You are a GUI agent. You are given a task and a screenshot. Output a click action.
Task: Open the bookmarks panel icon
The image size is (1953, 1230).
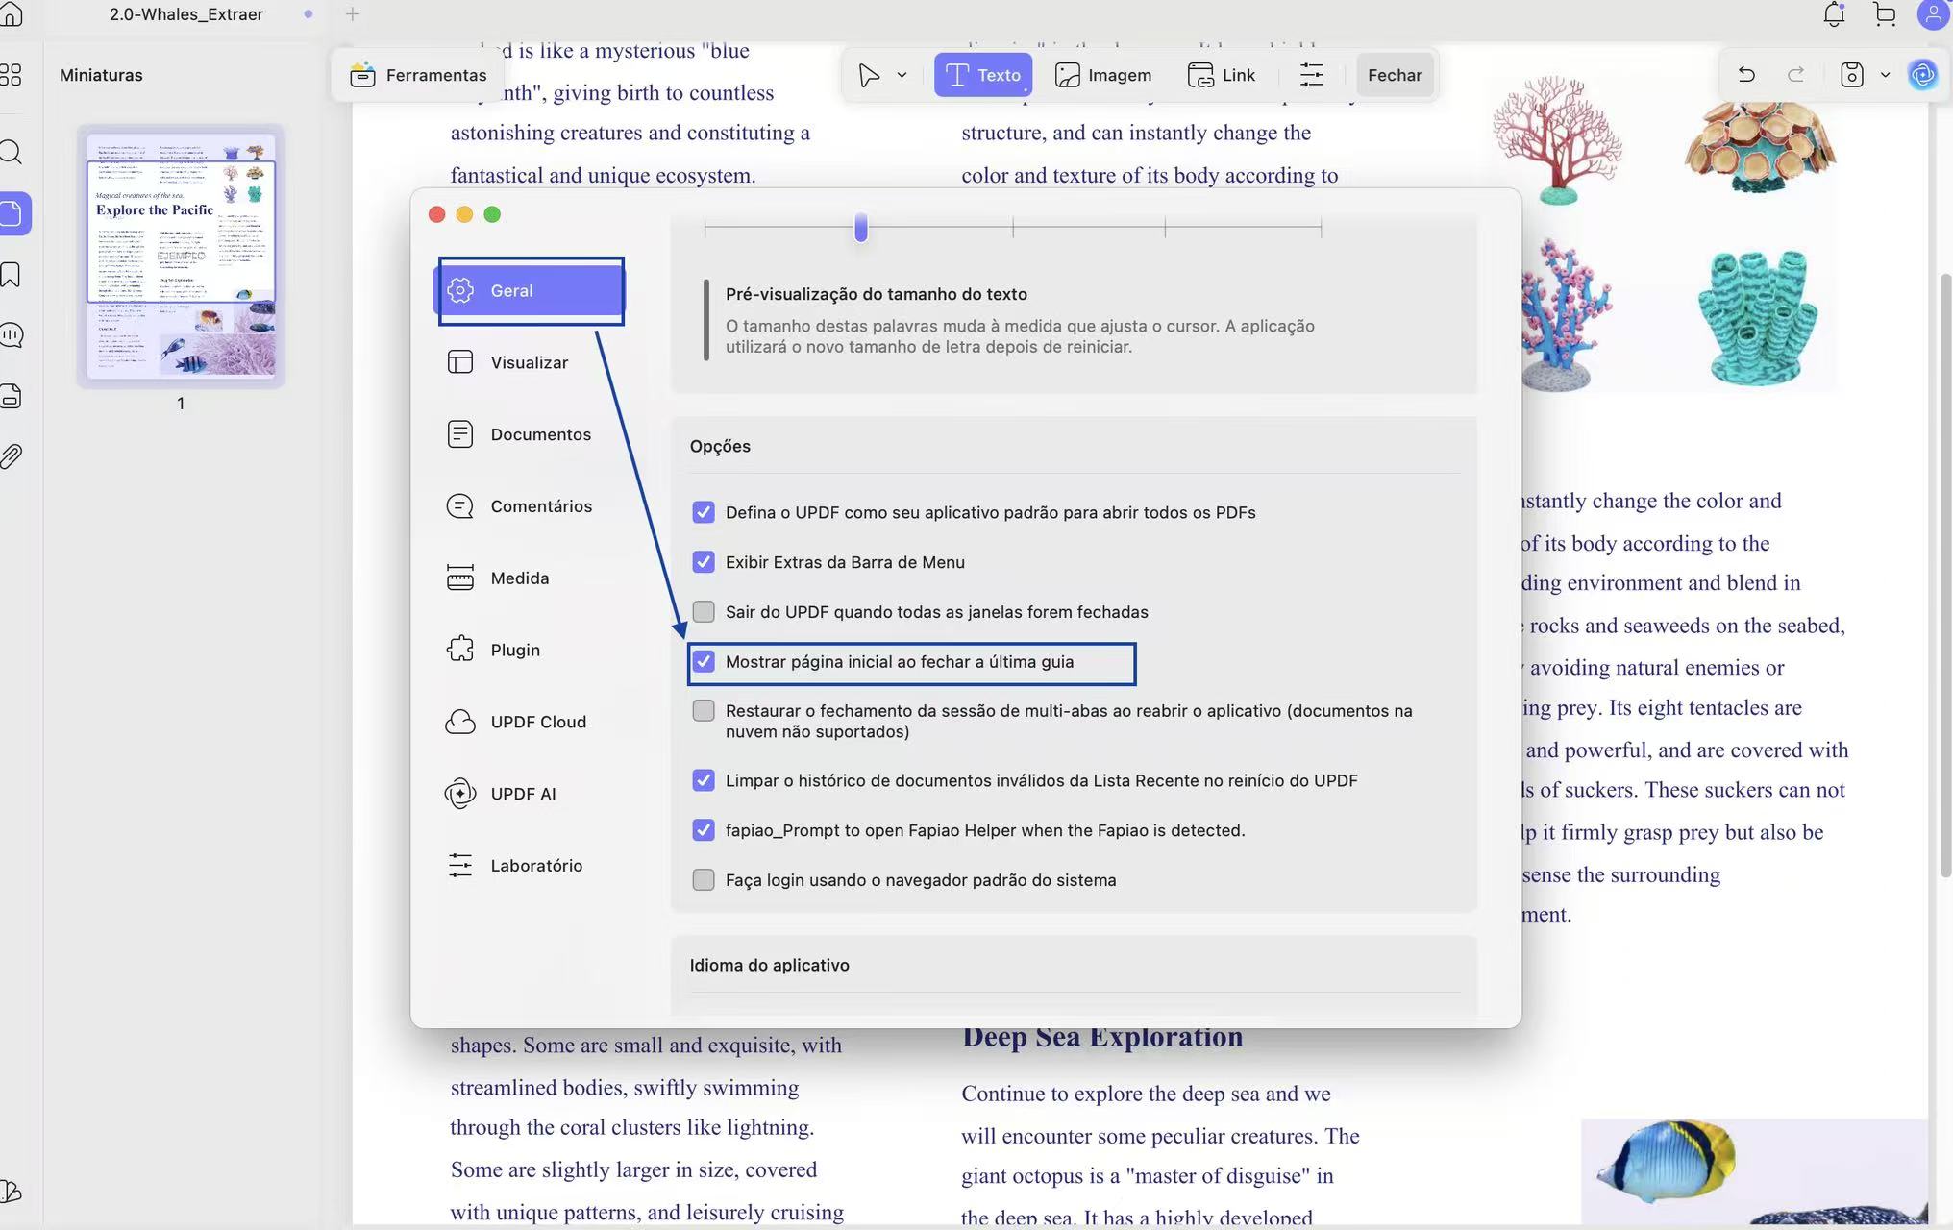(12, 275)
